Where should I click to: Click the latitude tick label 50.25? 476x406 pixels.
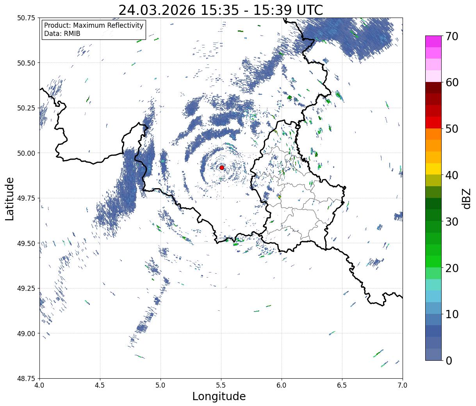pyautogui.click(x=26, y=108)
